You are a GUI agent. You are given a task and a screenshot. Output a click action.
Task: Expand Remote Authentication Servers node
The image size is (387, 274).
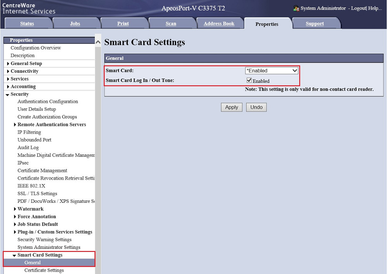tap(15, 125)
